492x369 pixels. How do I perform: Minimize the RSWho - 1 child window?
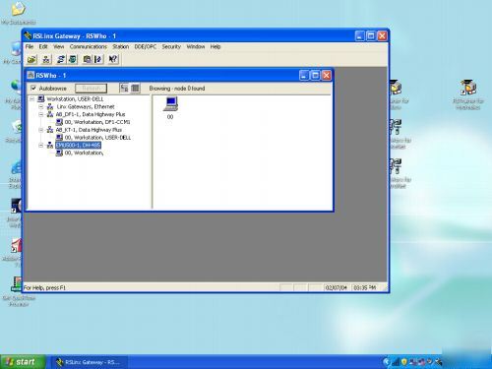[x=304, y=76]
